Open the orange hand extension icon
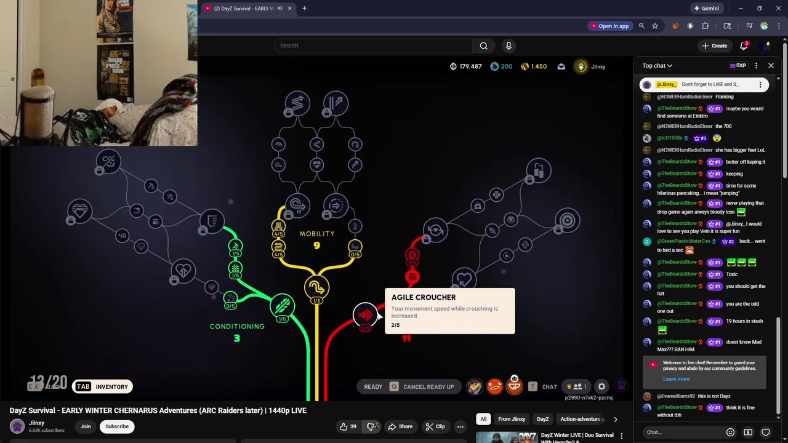Image resolution: width=788 pixels, height=443 pixels. pyautogui.click(x=675, y=26)
